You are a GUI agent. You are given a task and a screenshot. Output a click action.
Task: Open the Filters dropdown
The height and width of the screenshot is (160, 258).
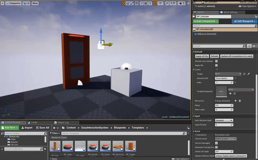pyautogui.click(x=55, y=133)
